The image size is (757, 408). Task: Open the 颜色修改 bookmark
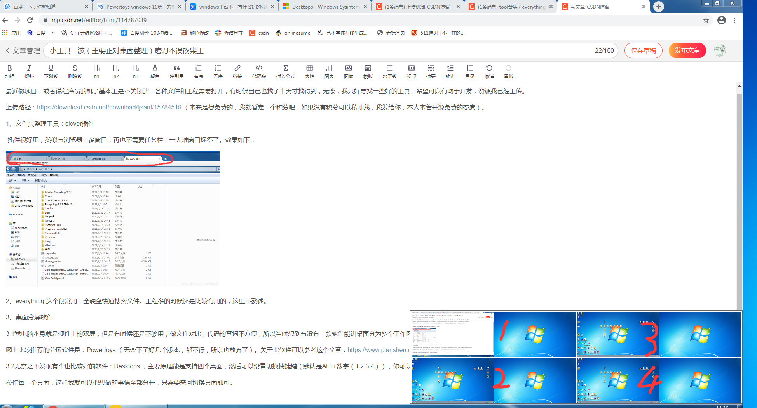point(195,33)
